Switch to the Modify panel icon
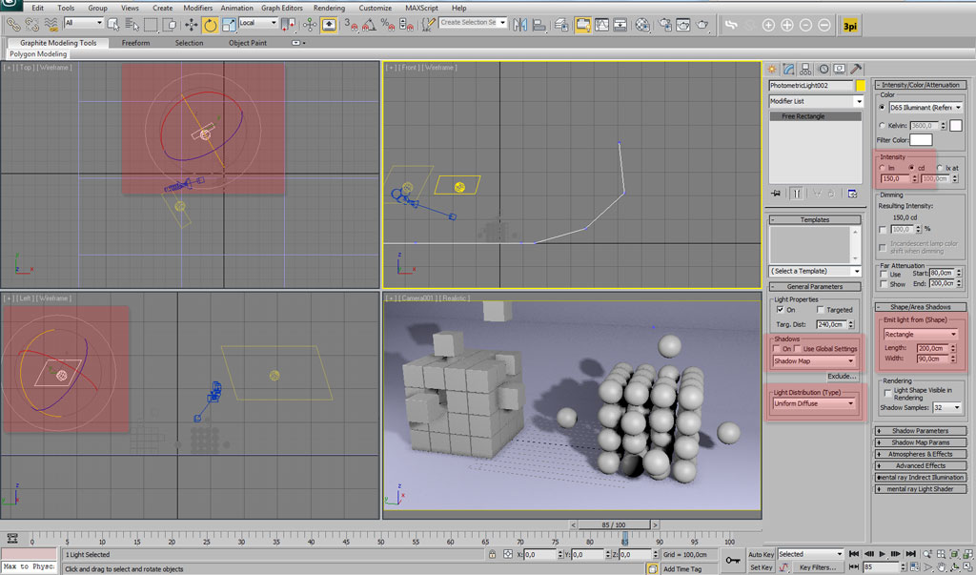The image size is (976, 575). pyautogui.click(x=788, y=70)
